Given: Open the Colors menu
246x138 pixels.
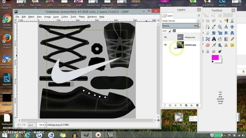Looking at the screenshot, I should [x=65, y=17].
